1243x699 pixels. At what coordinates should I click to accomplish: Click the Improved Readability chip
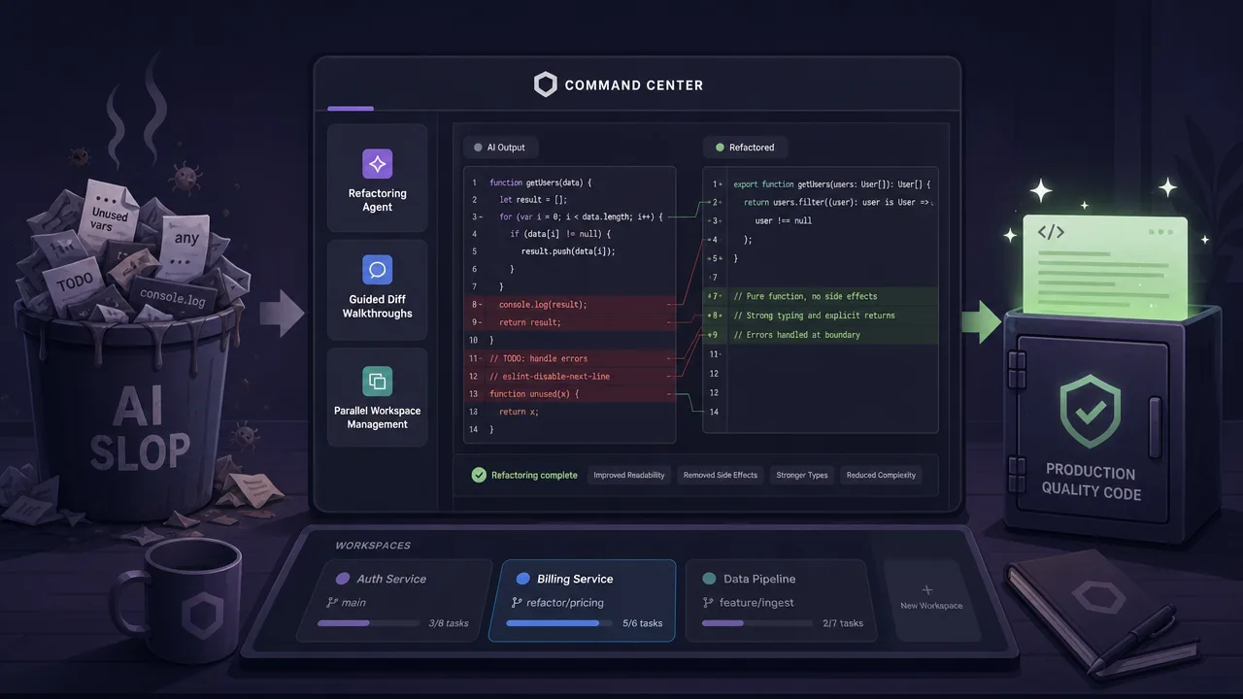(629, 475)
